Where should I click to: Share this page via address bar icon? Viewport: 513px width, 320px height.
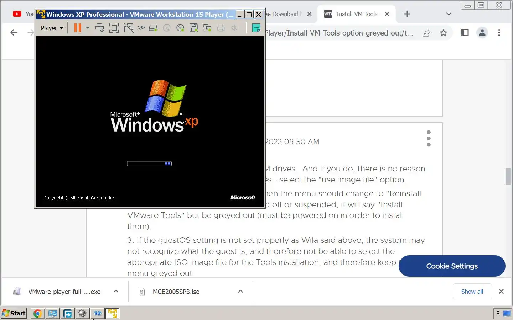tap(426, 33)
